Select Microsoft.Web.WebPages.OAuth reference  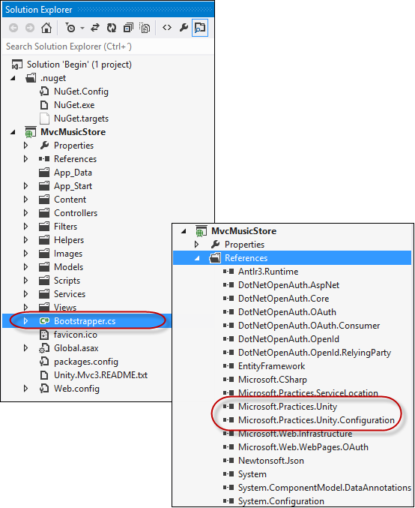coord(303,447)
